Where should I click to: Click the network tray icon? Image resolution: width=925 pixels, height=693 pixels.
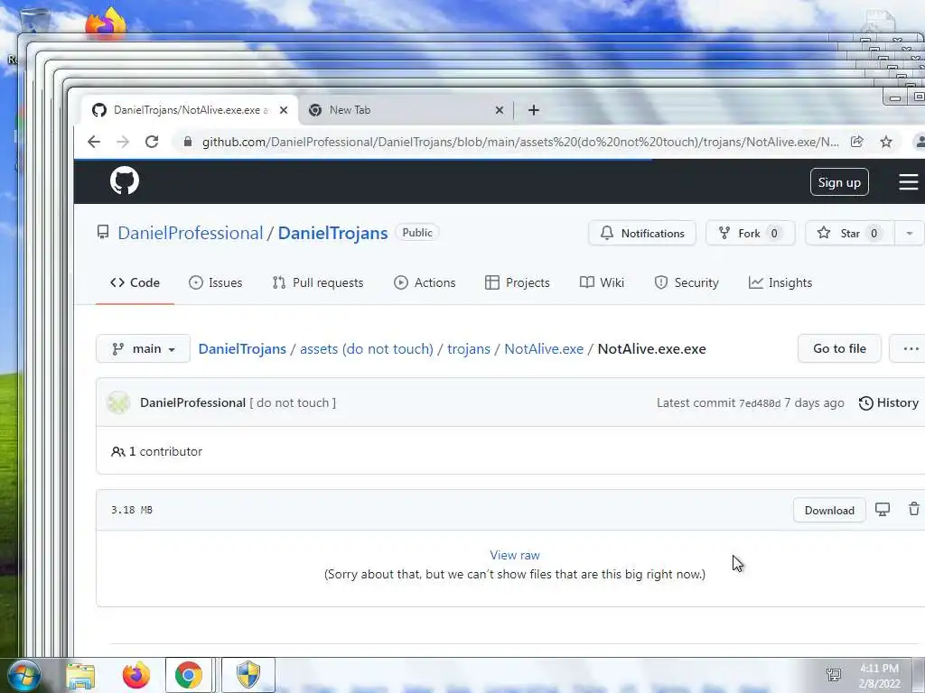click(834, 675)
